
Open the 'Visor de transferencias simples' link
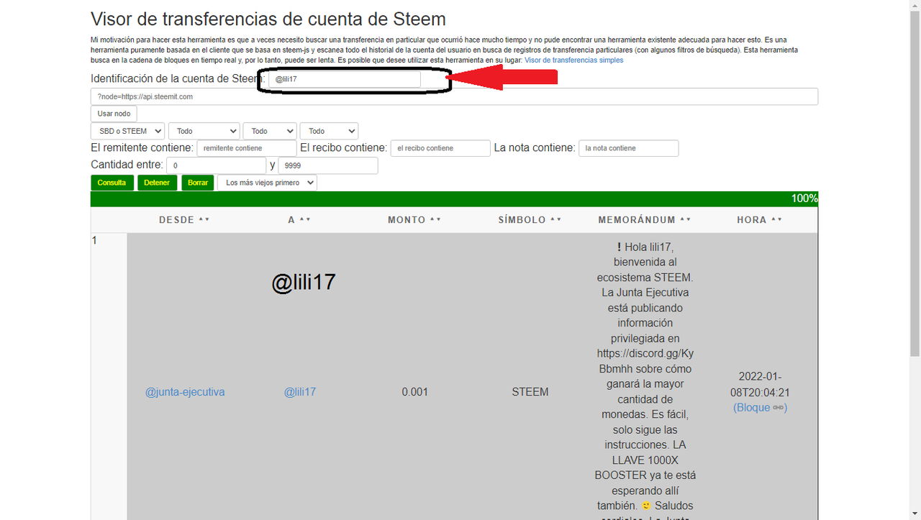[x=574, y=60]
